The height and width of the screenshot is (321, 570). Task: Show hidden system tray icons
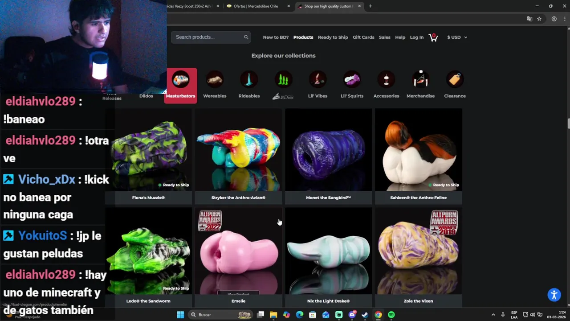[x=493, y=315]
